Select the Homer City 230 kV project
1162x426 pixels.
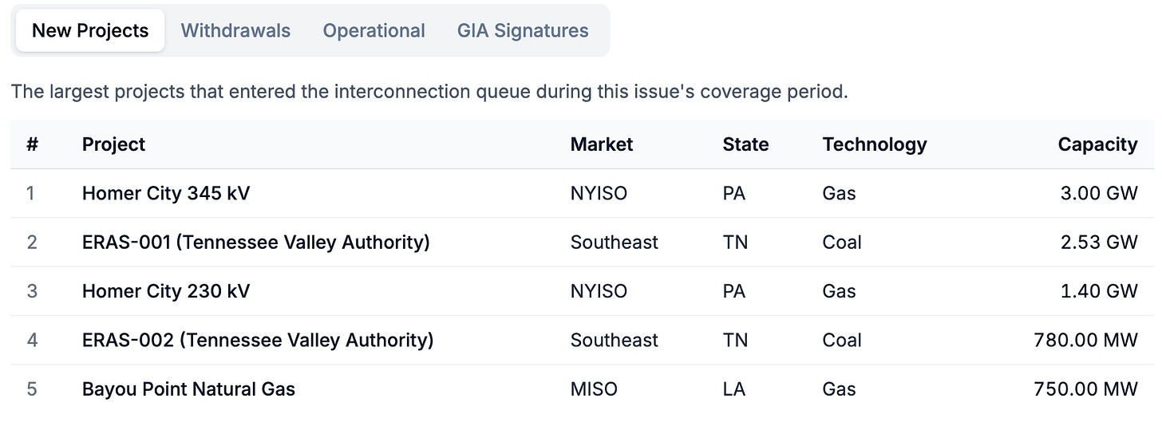tap(166, 291)
